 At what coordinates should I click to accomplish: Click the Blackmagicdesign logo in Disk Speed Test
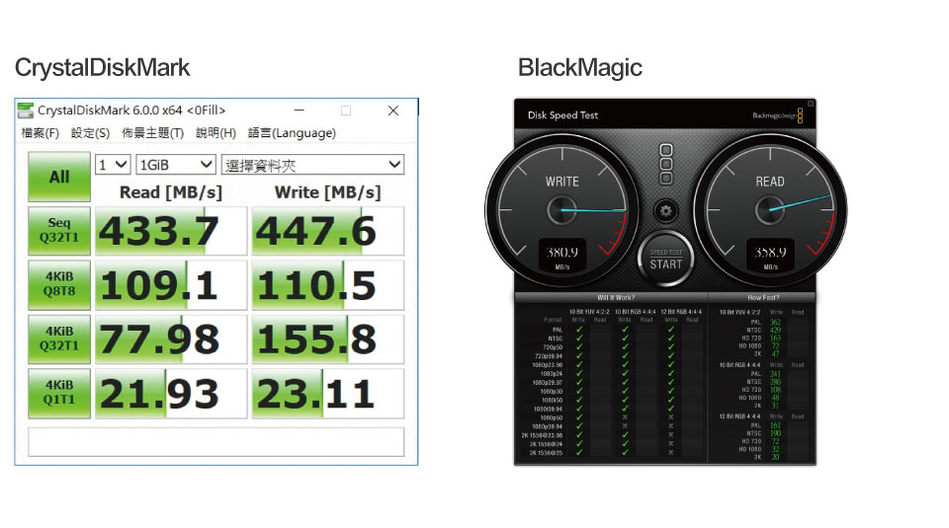point(778,115)
